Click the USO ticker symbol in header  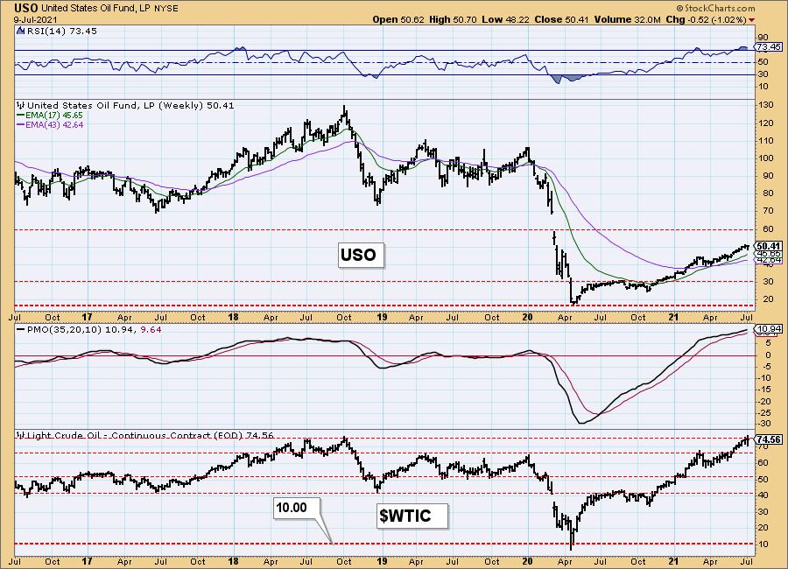point(26,8)
